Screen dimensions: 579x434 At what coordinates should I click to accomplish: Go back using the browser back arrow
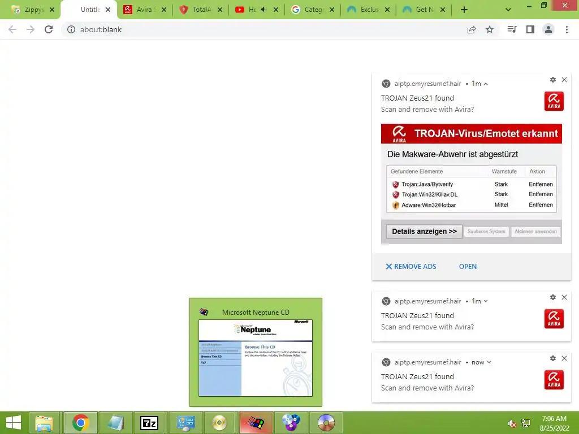(12, 29)
